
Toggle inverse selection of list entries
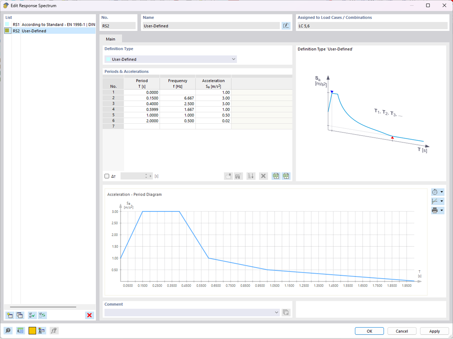42,315
